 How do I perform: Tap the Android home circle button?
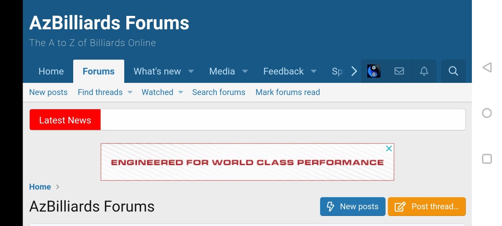(x=487, y=113)
